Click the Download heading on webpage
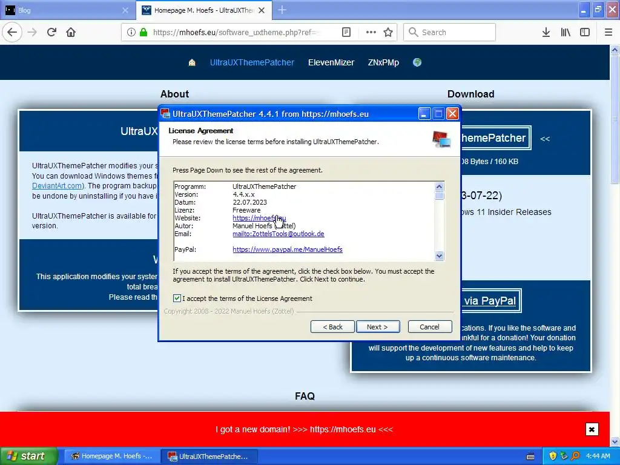620x465 pixels. point(470,94)
